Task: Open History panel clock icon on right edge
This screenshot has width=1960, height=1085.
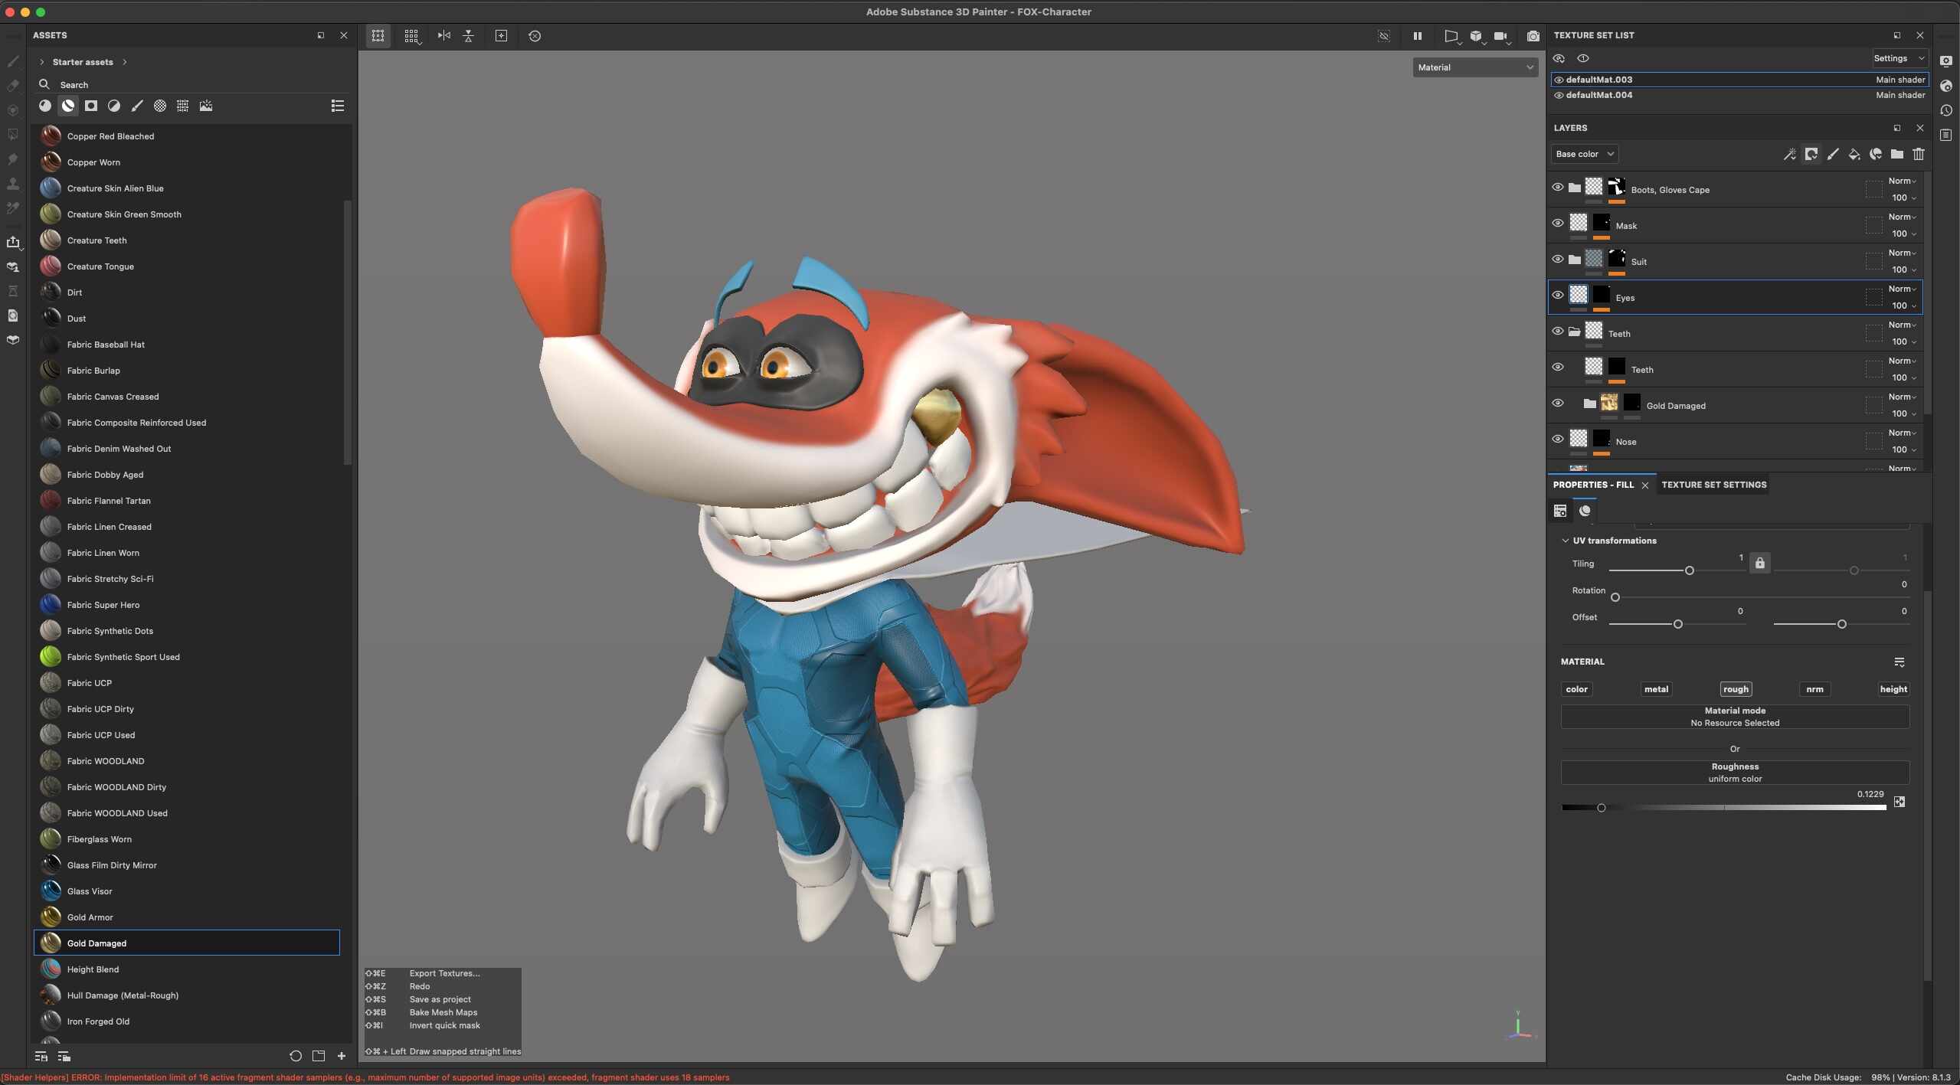Action: click(1946, 110)
